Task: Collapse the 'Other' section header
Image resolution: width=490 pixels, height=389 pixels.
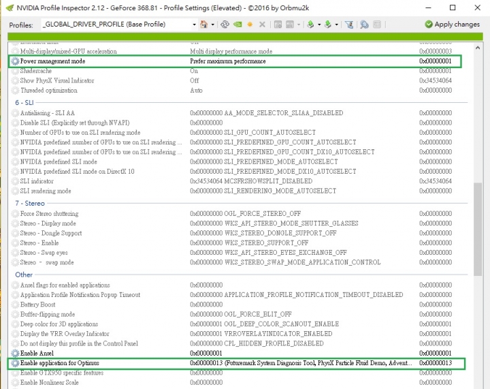Action: (x=24, y=275)
